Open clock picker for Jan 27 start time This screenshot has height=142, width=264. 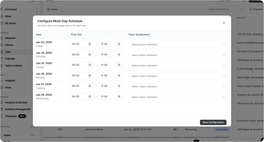coord(90,86)
